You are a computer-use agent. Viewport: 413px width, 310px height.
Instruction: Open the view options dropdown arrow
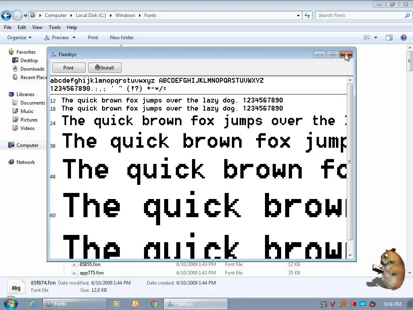click(x=375, y=38)
